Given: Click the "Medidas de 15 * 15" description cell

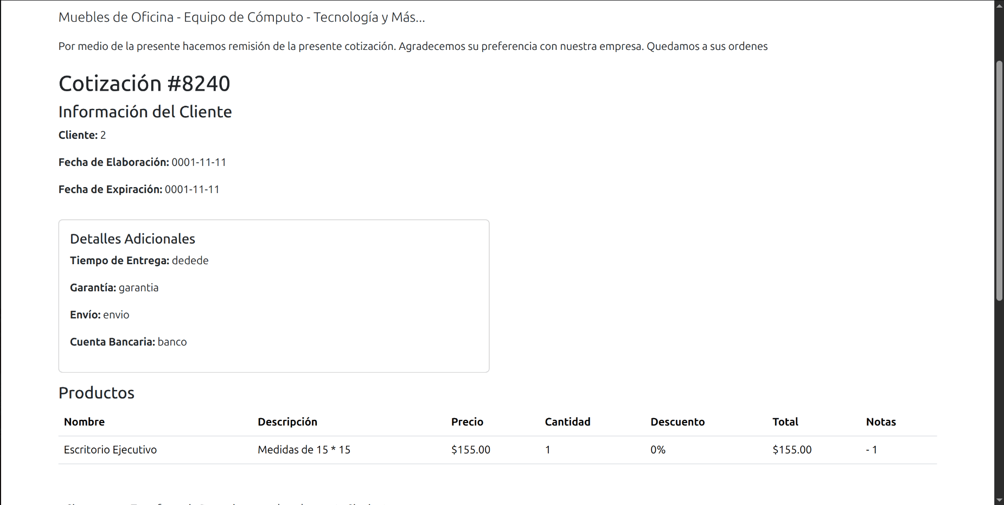Looking at the screenshot, I should click(x=304, y=450).
